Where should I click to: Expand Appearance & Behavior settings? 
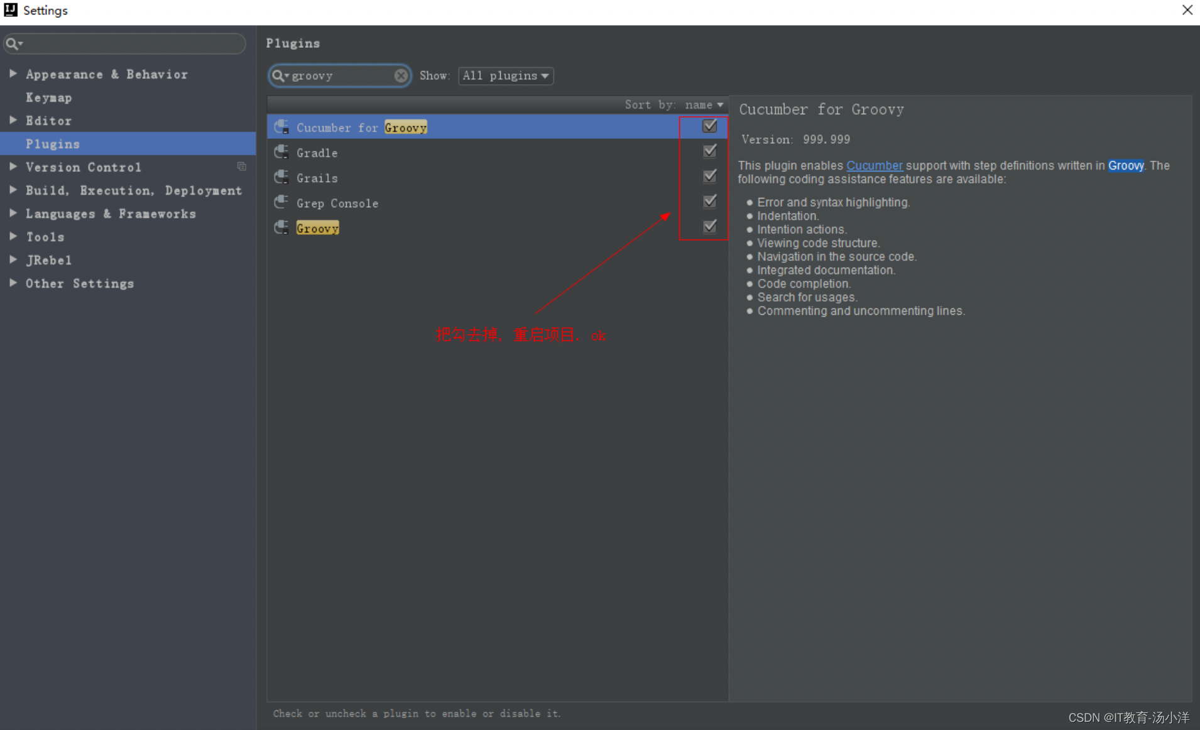point(13,74)
